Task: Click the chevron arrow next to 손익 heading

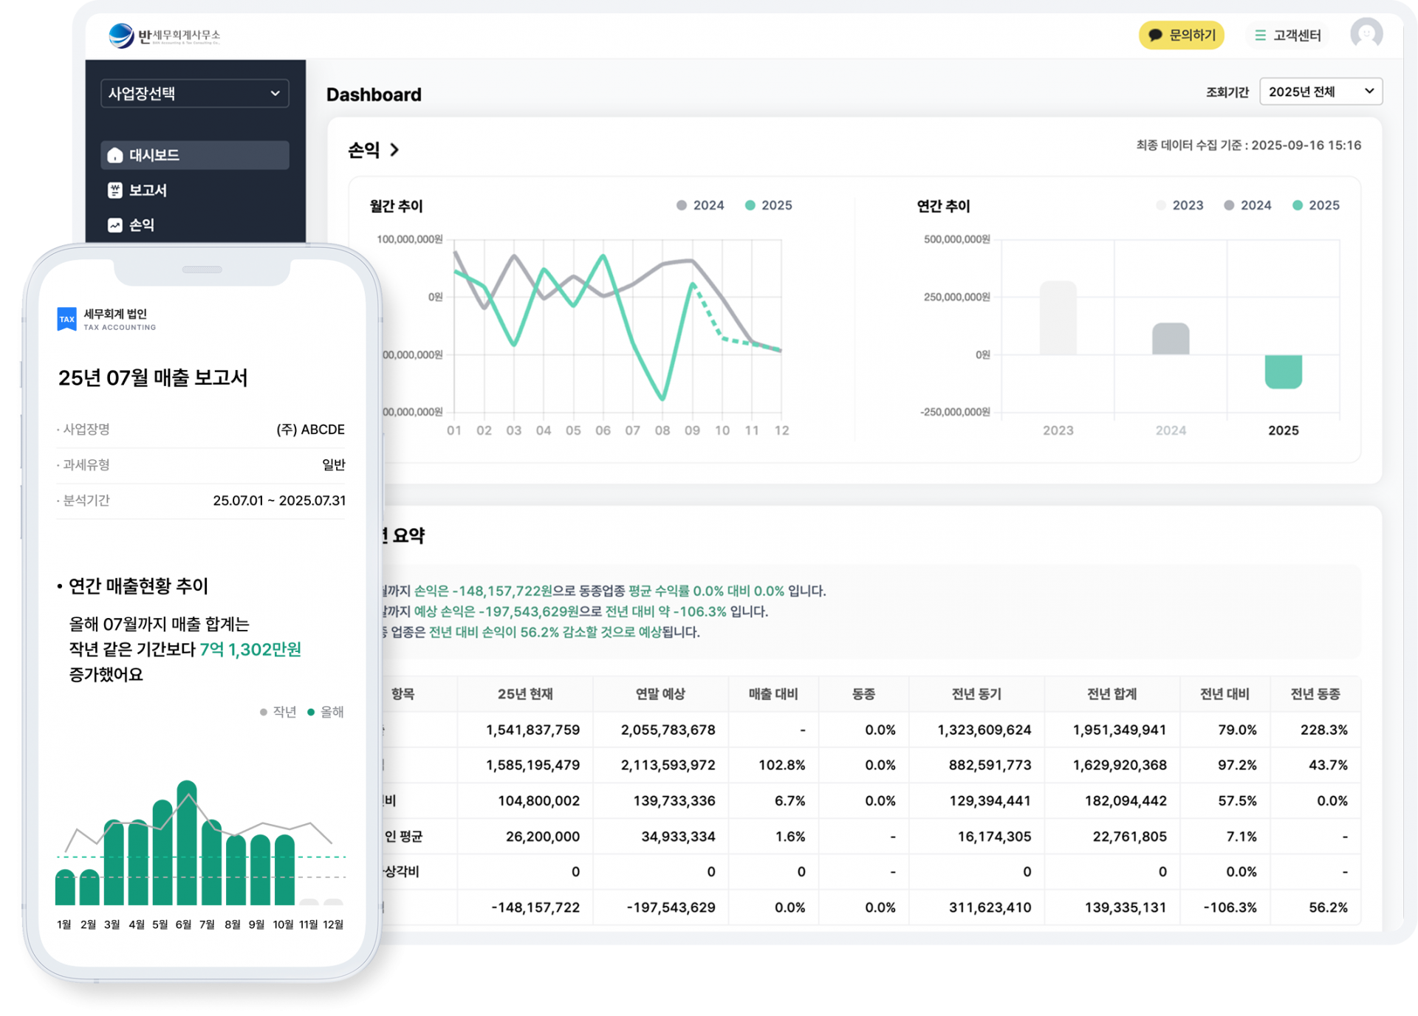Action: point(394,150)
